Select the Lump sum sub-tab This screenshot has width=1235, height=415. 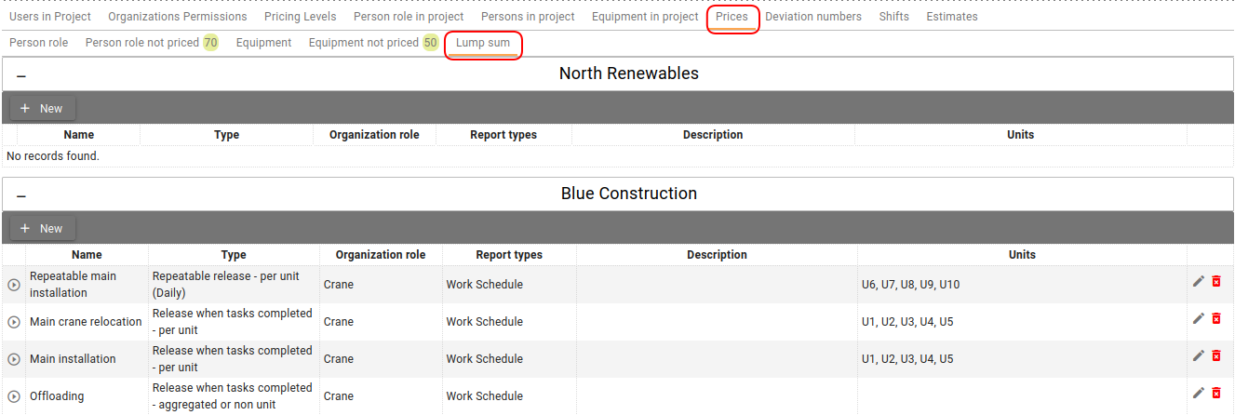[x=483, y=43]
